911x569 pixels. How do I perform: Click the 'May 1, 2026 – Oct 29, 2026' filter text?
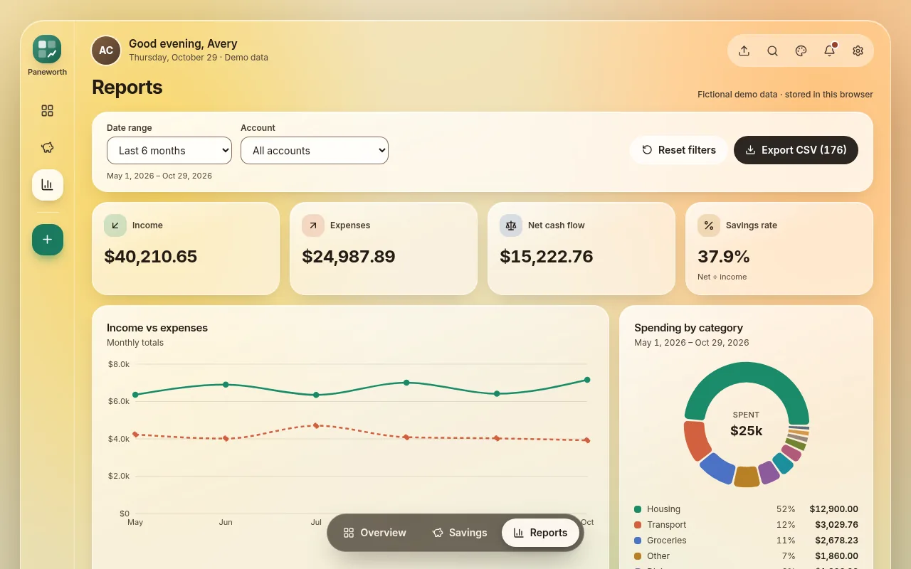pos(159,176)
